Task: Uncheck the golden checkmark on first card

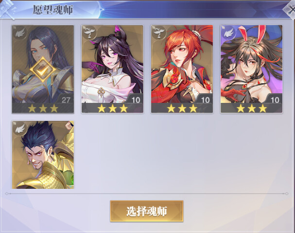Action: point(43,70)
